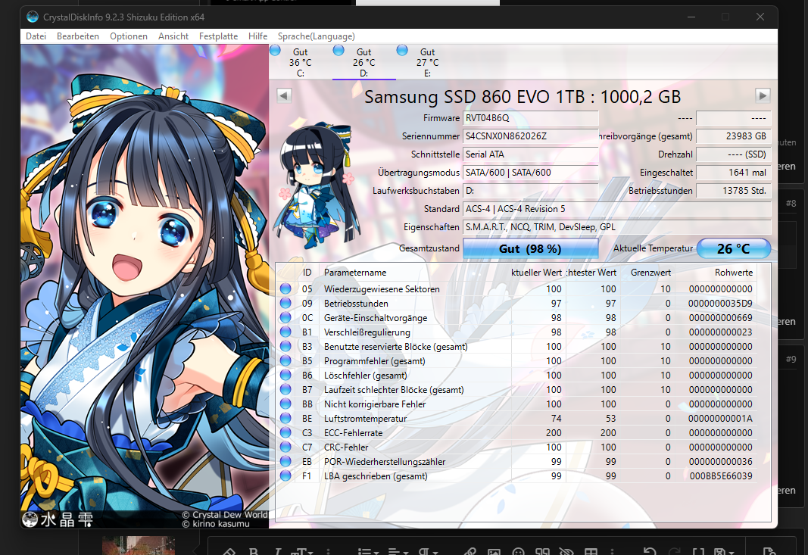The height and width of the screenshot is (555, 808).
Task: Click the Standard field ACS-4 Revision 5
Action: (617, 209)
